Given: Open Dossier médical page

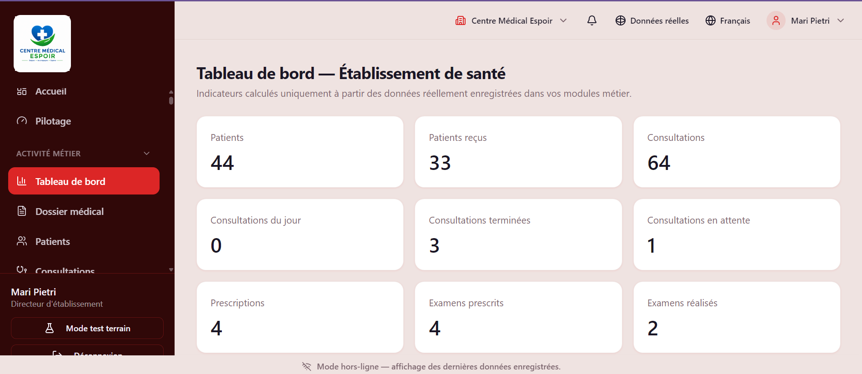Looking at the screenshot, I should [84, 211].
